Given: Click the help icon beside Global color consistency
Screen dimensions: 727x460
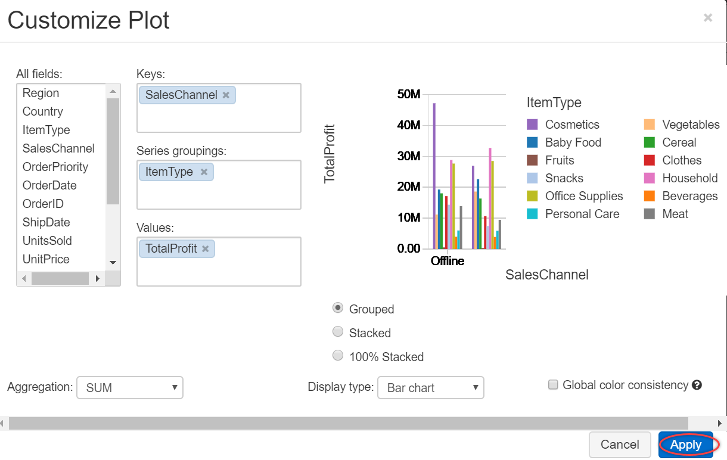Looking at the screenshot, I should pyautogui.click(x=697, y=386).
